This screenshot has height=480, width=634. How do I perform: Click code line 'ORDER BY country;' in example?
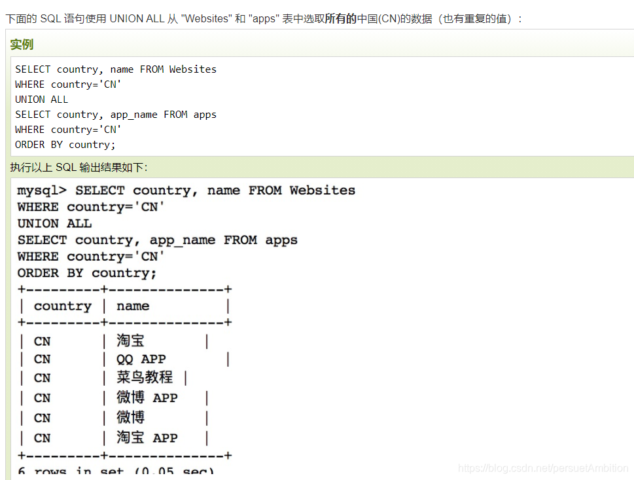(x=65, y=145)
